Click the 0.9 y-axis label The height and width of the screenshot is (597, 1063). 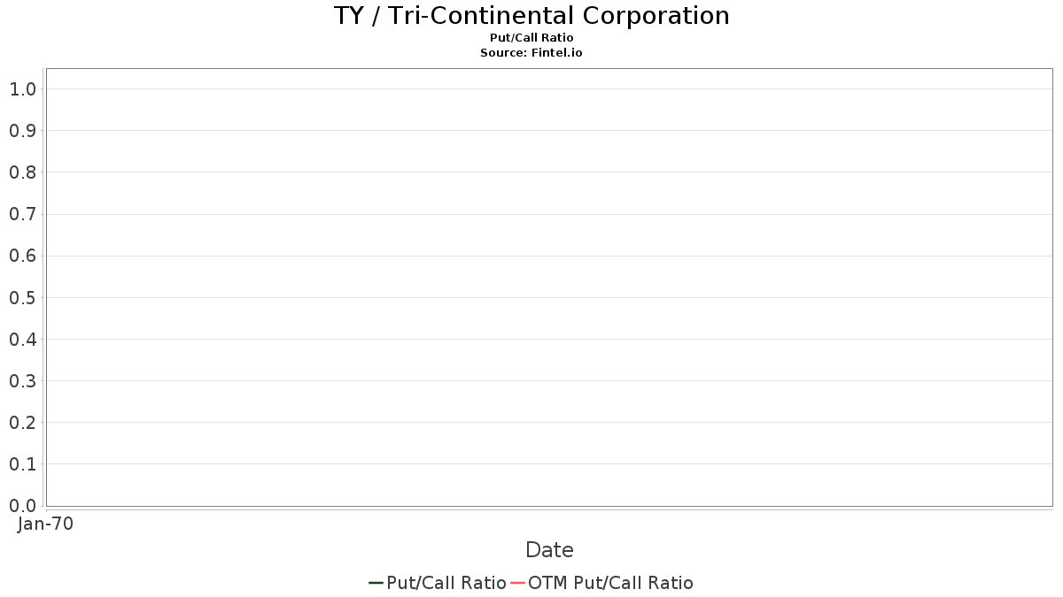tap(22, 131)
